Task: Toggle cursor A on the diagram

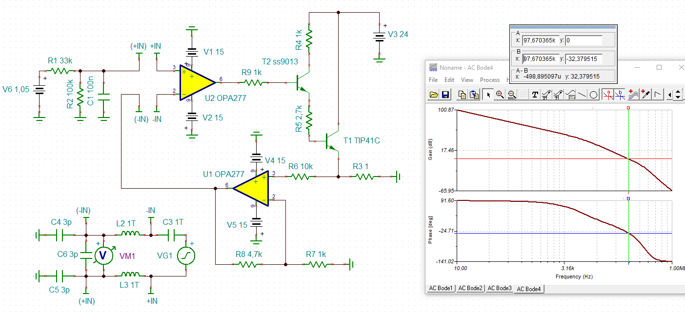Action: (607, 95)
